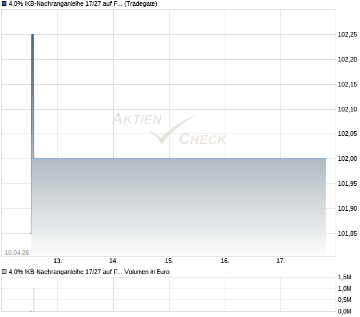Click the gray legend square for Volumen

[4, 272]
